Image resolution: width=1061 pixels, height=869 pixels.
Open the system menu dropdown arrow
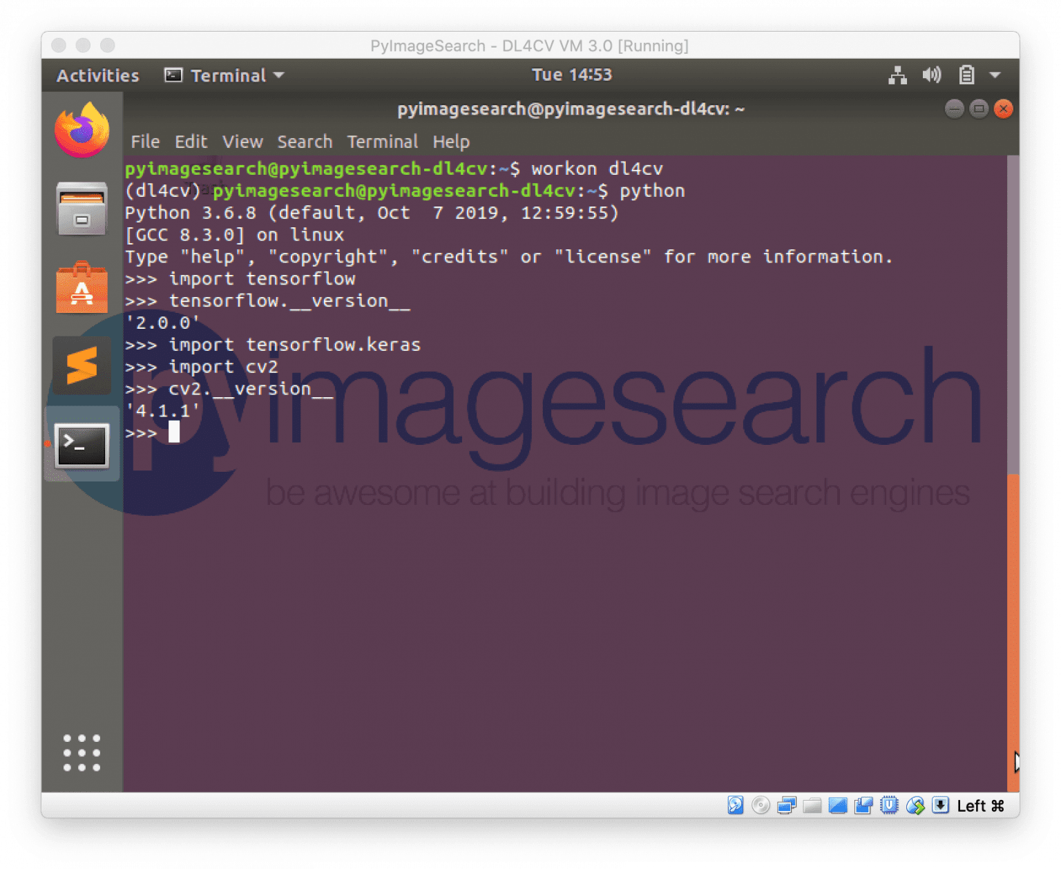[993, 76]
